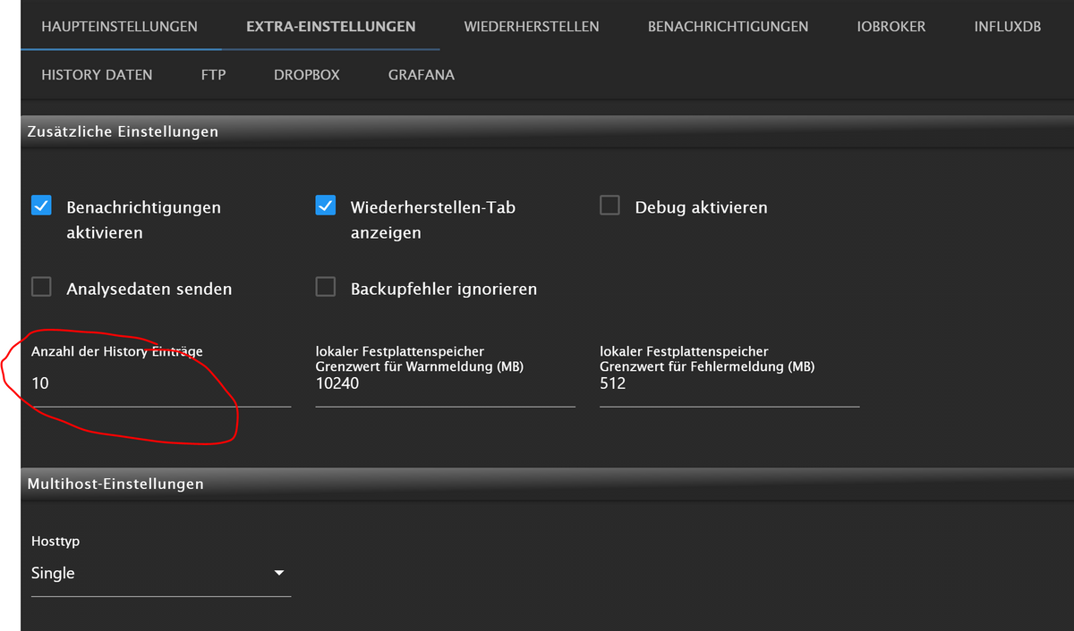The height and width of the screenshot is (631, 1074).
Task: Uncheck Benachrichtigungen aktivieren checkbox
Action: [x=41, y=206]
